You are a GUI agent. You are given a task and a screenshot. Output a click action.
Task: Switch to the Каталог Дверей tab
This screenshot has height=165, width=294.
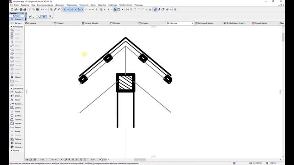(x=95, y=23)
